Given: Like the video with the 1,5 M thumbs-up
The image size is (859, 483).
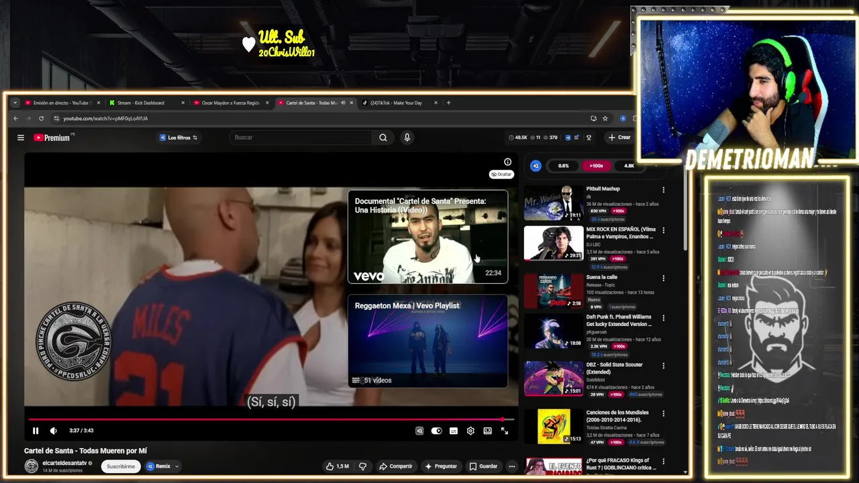Looking at the screenshot, I should pyautogui.click(x=338, y=466).
